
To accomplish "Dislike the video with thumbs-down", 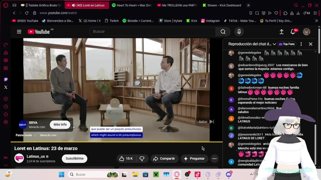I will pos(142,158).
